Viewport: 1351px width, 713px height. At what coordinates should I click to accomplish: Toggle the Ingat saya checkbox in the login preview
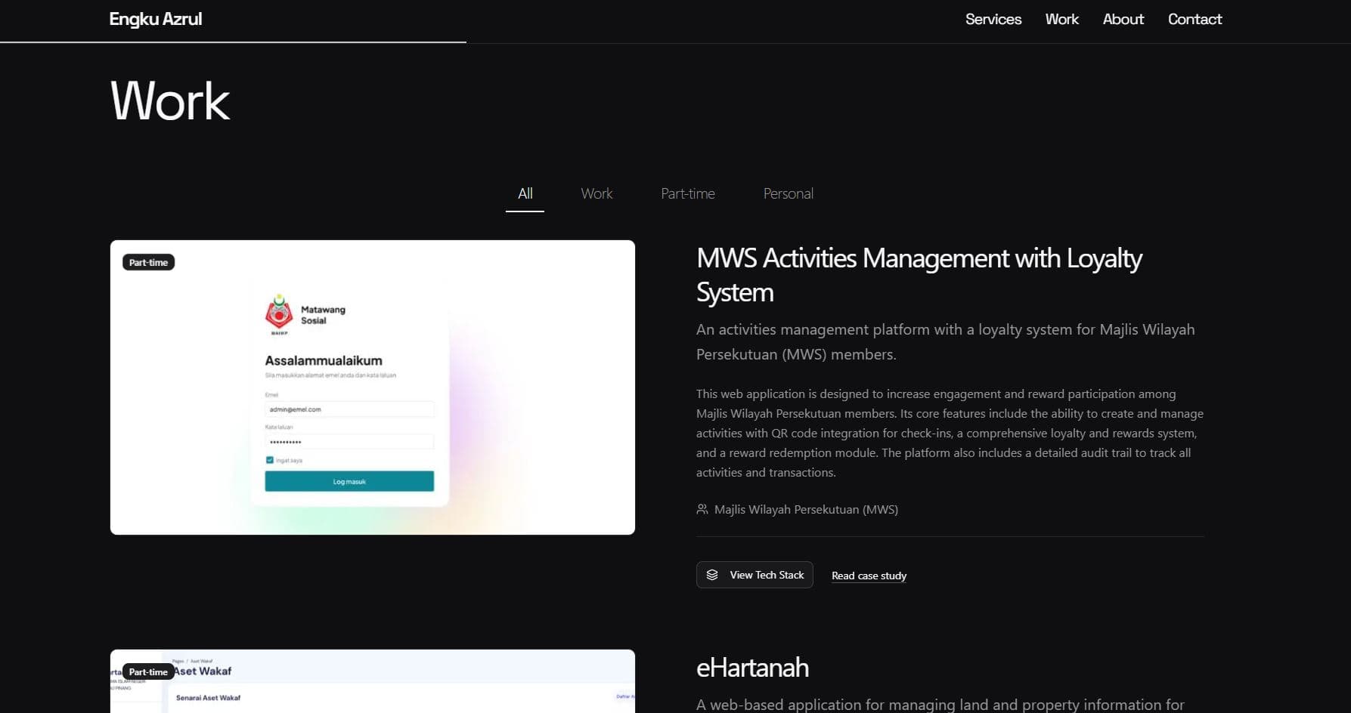[x=270, y=460]
